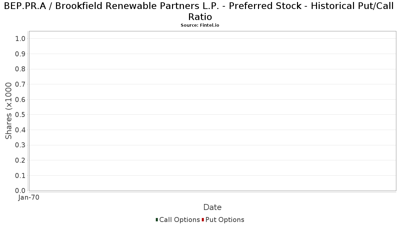Click the 0.1 y-axis tick label
Viewport: 400px width, 225px height.
point(20,176)
